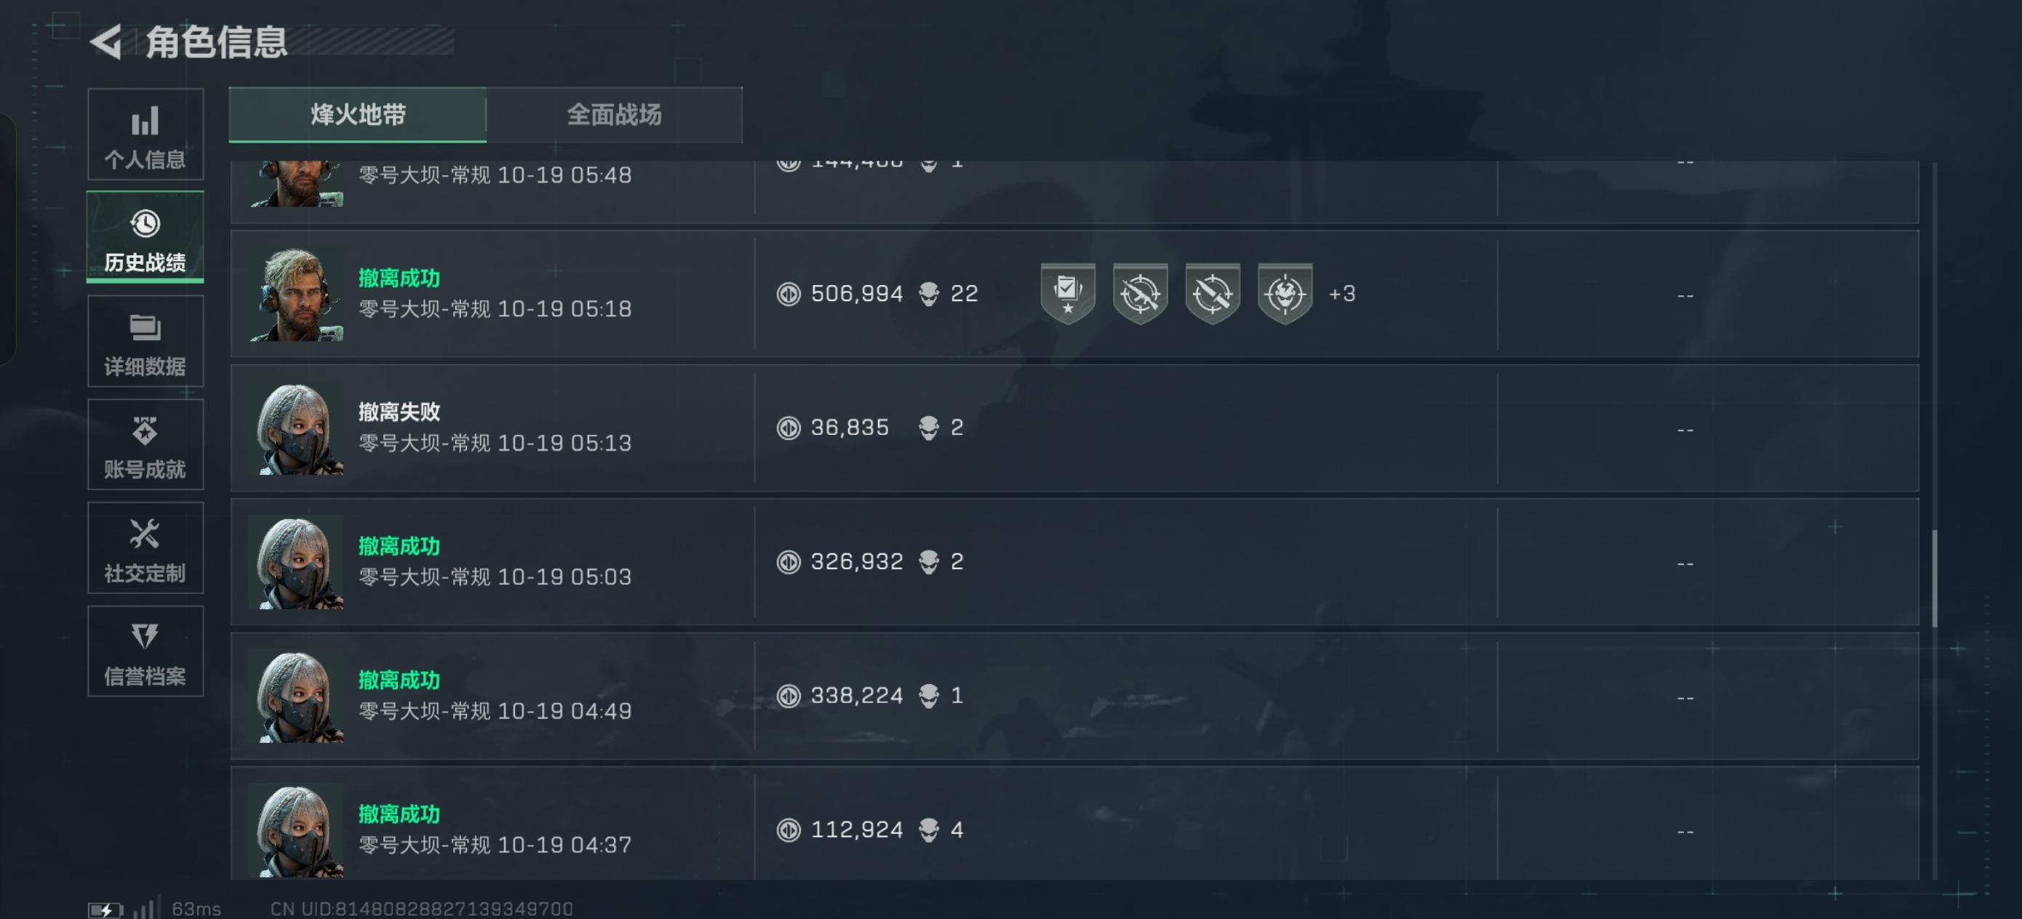Open the 账号成就 achievements section
This screenshot has height=919, width=2022.
click(x=145, y=445)
